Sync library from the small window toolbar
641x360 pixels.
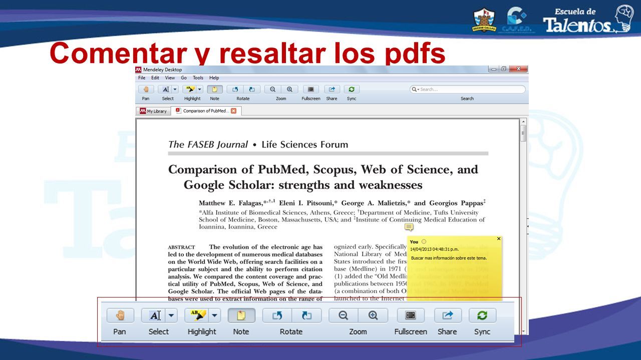click(352, 89)
